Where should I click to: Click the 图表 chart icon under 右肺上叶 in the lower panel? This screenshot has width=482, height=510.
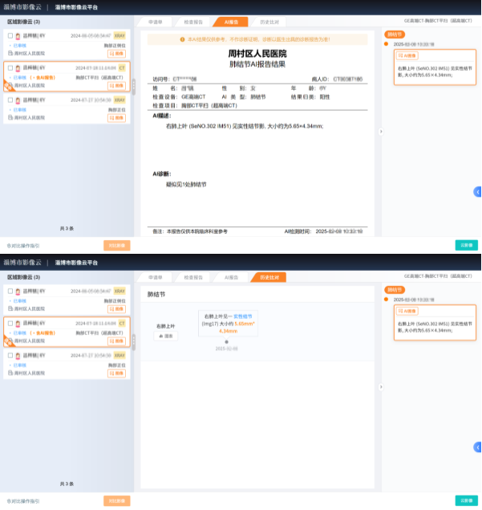click(167, 336)
